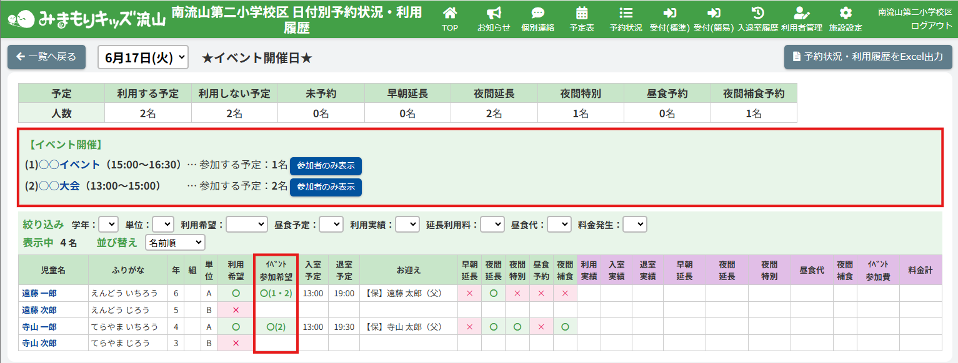Click the ログアウト link
The height and width of the screenshot is (363, 958).
(931, 25)
